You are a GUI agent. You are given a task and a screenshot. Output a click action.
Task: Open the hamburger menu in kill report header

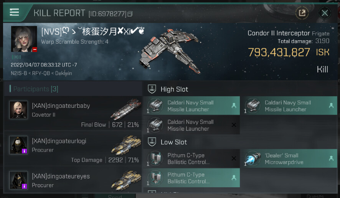14,12
